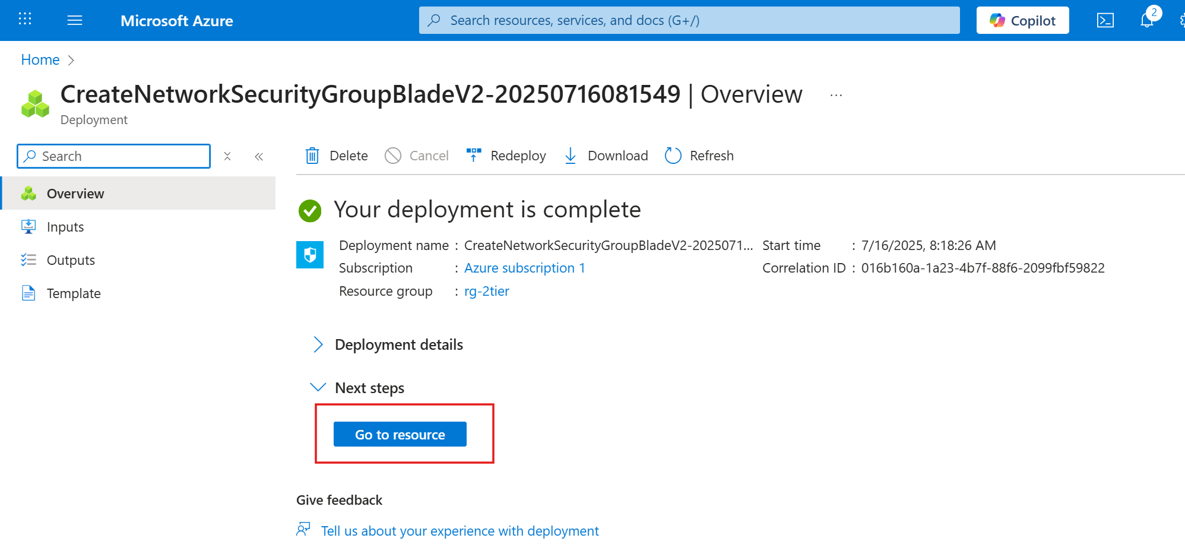Open the rg-2tier resource group link
1185x560 pixels.
point(486,292)
